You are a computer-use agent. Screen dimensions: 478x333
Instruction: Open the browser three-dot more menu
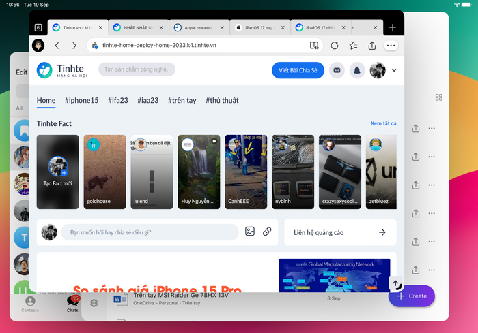(x=391, y=46)
